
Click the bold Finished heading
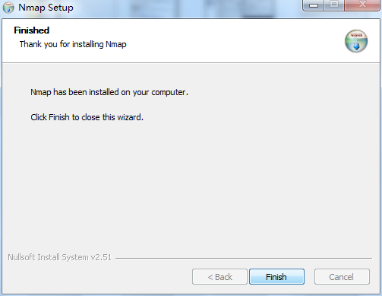tap(32, 30)
